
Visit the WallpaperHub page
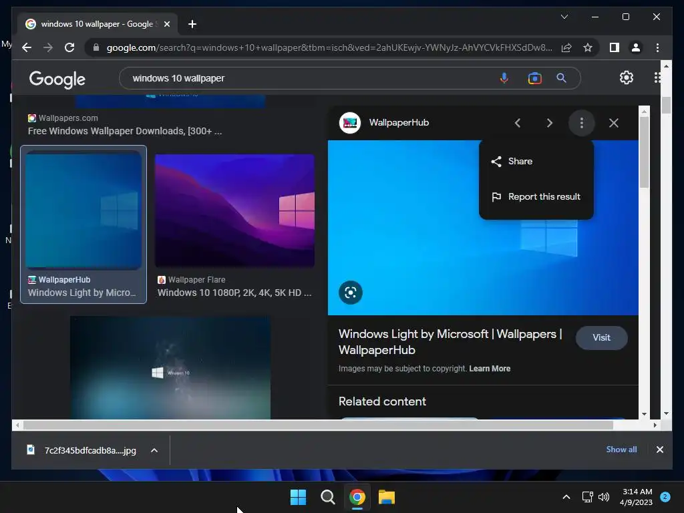pos(601,337)
